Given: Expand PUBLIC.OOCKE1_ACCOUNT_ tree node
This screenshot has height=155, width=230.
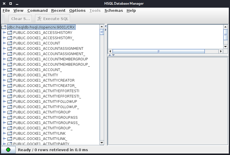Looking at the screenshot, I should pos(4,70).
